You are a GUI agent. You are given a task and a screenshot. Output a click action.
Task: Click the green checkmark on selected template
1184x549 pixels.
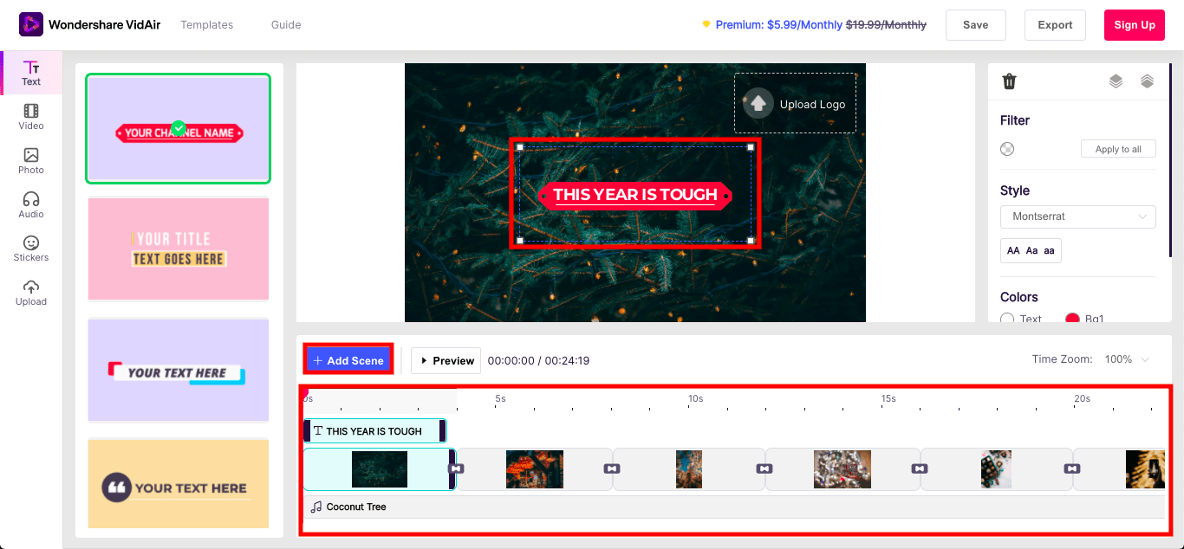[179, 128]
